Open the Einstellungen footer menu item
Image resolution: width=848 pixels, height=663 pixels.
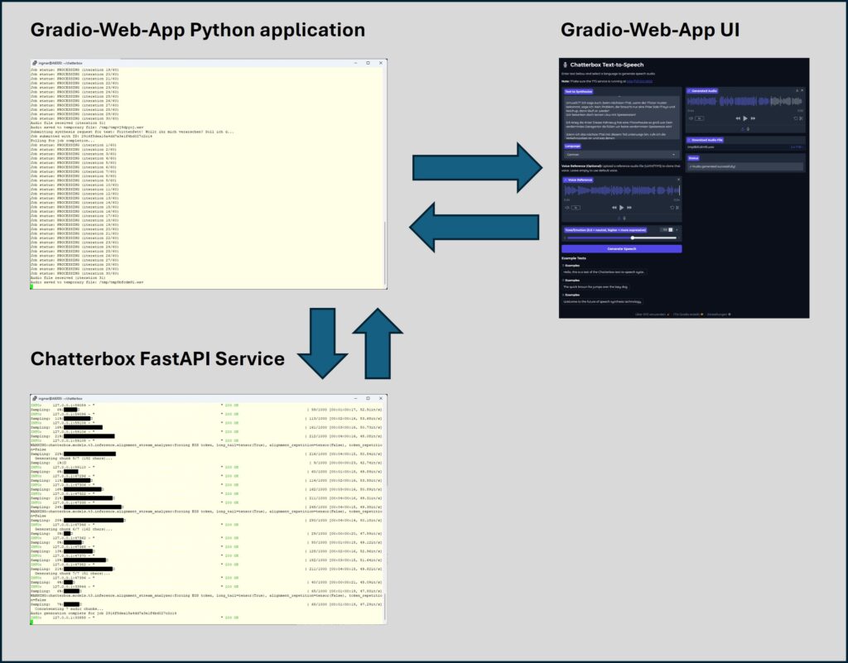[x=718, y=313]
